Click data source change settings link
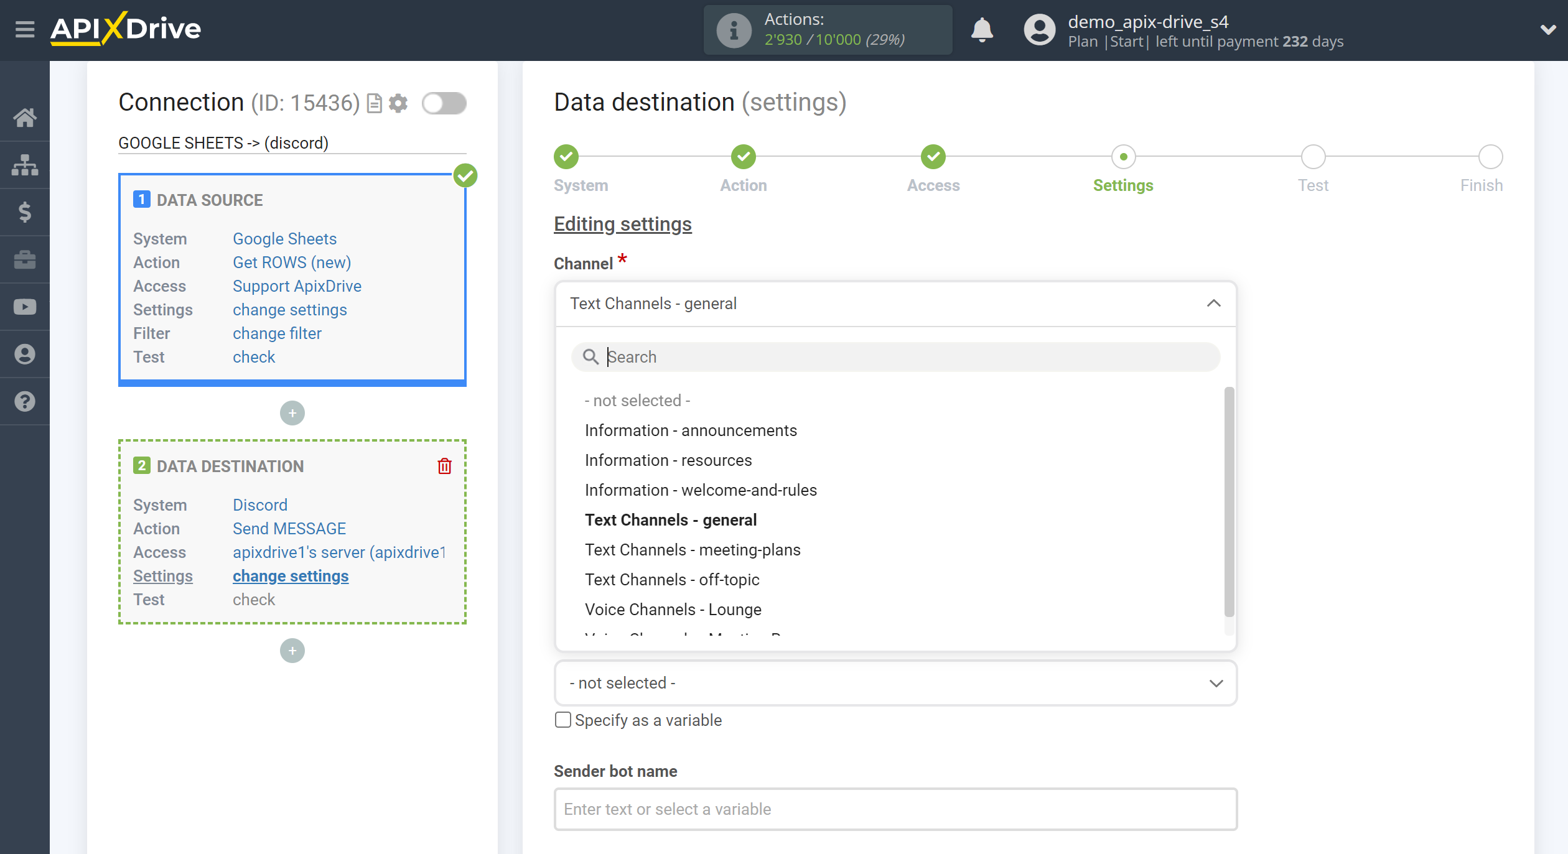This screenshot has height=854, width=1568. click(290, 310)
